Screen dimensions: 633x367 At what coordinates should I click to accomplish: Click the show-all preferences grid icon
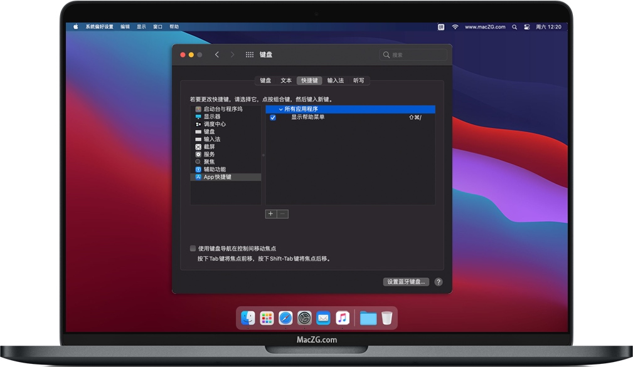point(250,54)
